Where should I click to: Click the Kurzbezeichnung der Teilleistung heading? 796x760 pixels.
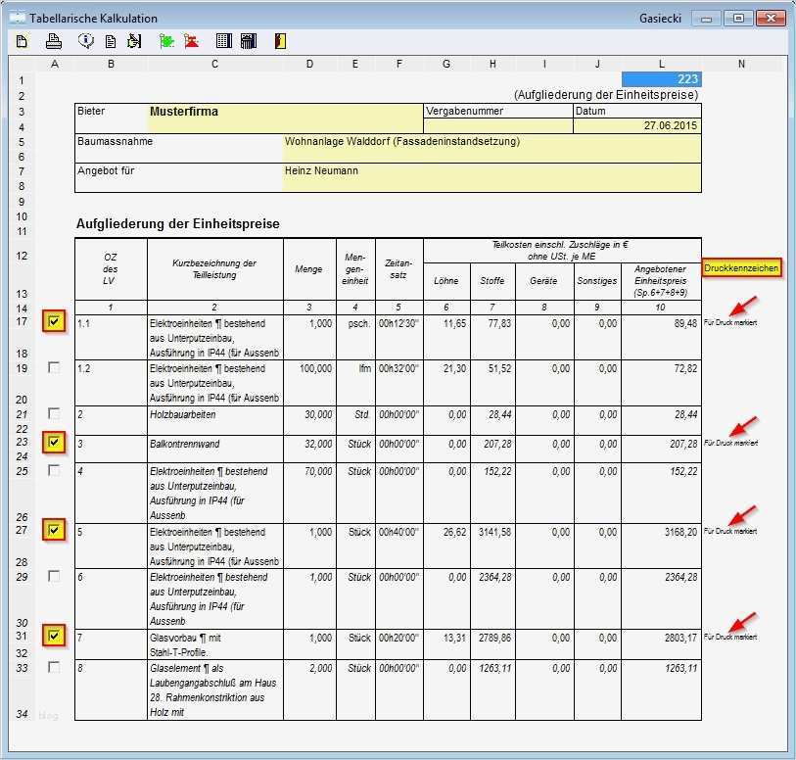point(214,269)
